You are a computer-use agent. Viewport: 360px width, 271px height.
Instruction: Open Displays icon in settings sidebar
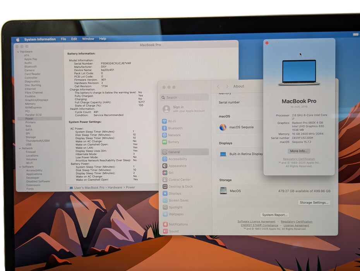point(165,193)
